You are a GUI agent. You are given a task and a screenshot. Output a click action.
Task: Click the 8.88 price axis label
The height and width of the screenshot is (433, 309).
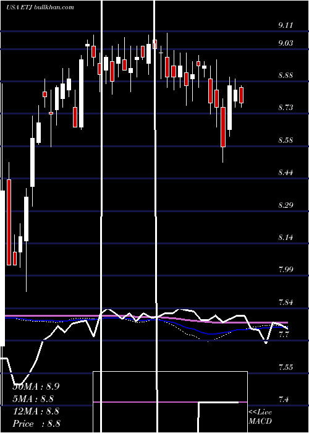pos(286,75)
